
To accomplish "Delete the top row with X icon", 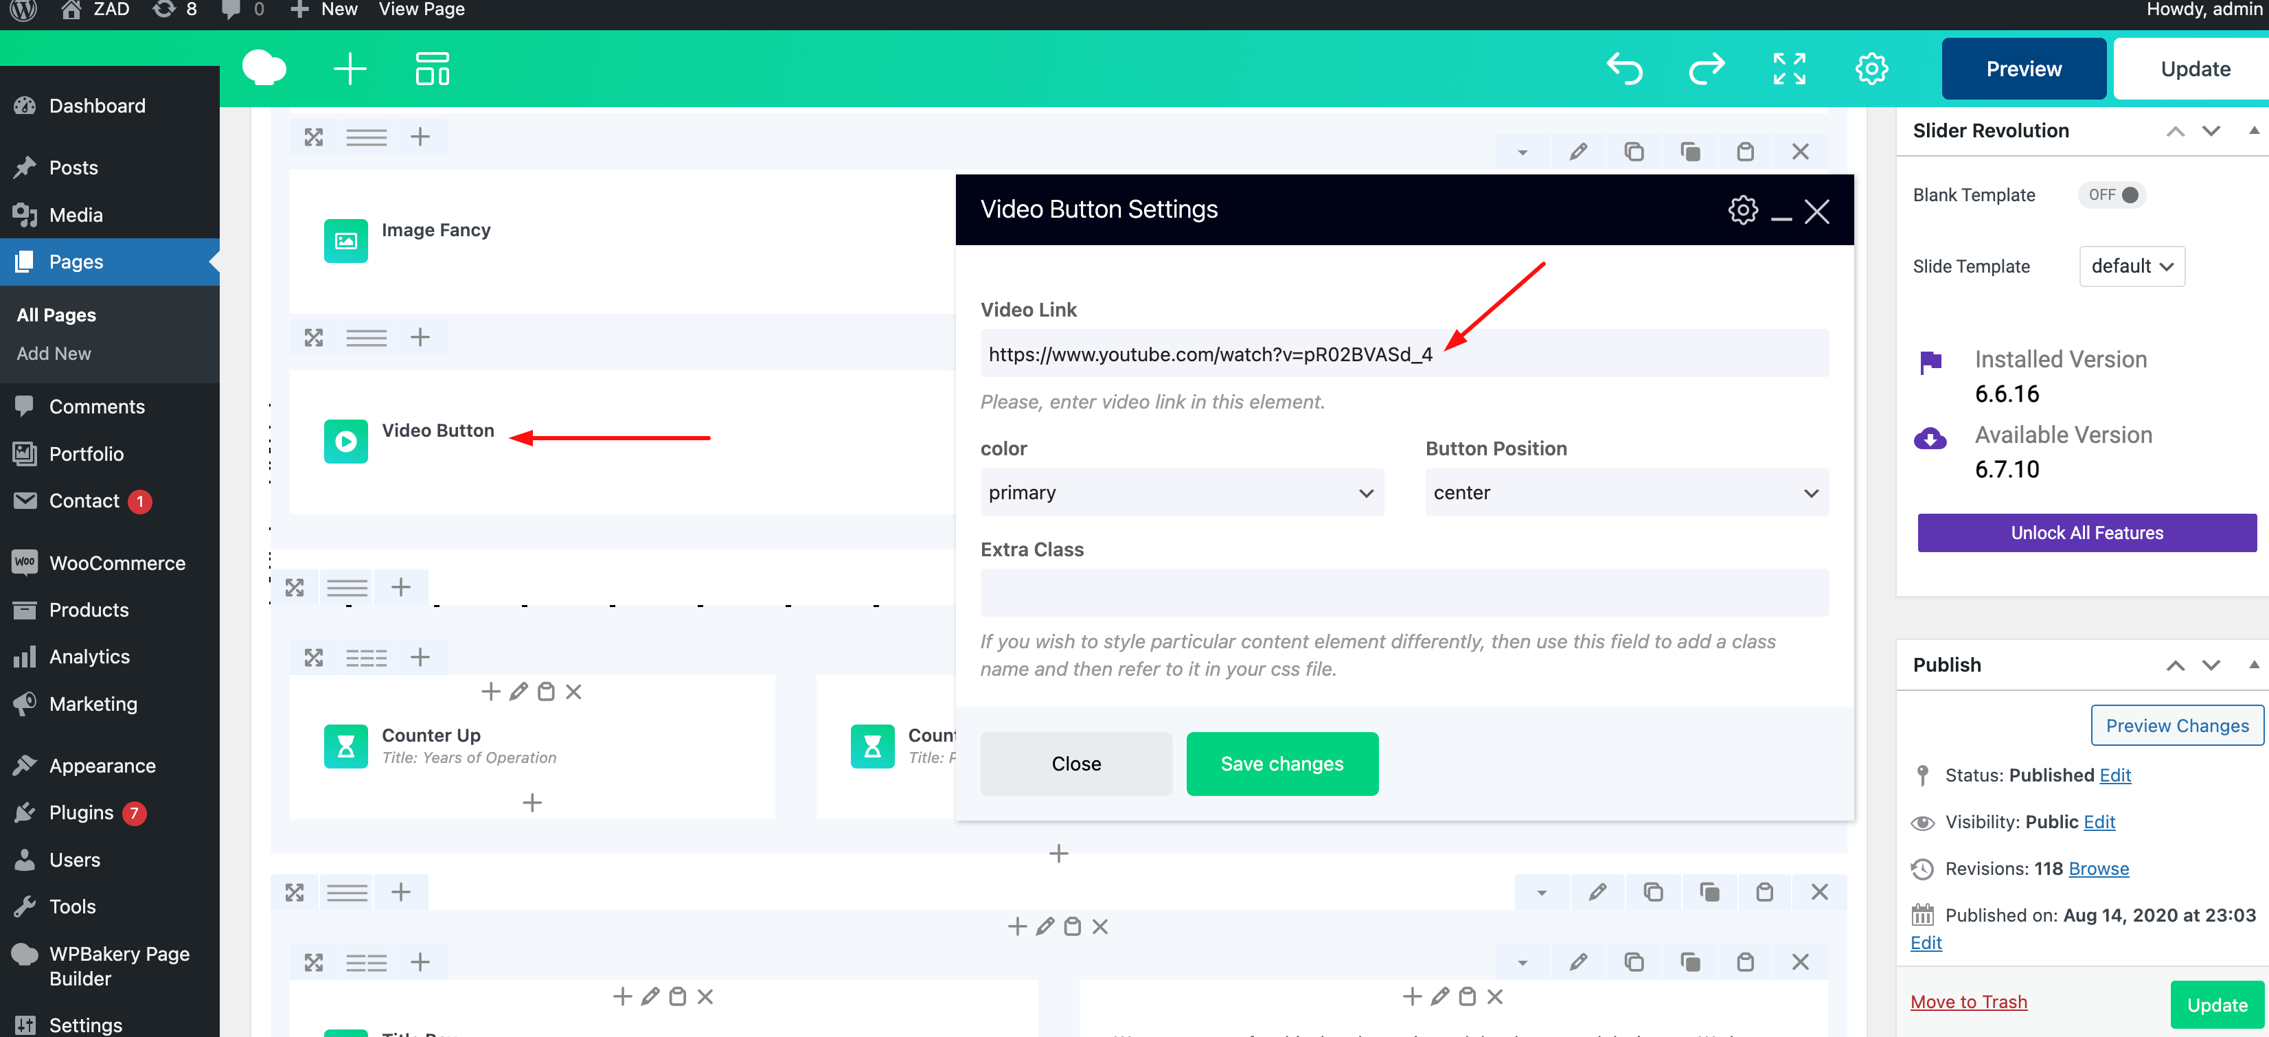I will [1799, 152].
